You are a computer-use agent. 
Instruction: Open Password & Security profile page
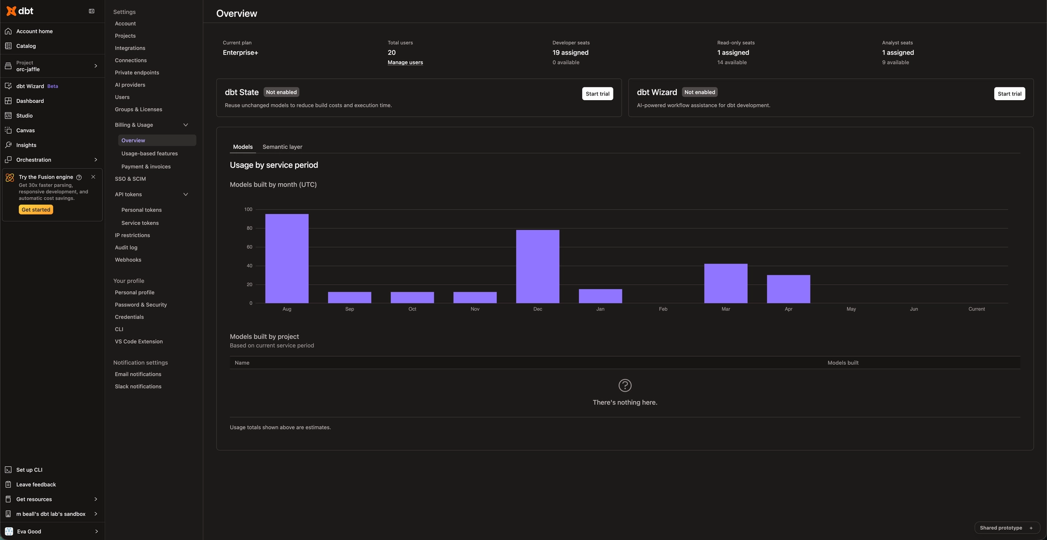point(141,305)
